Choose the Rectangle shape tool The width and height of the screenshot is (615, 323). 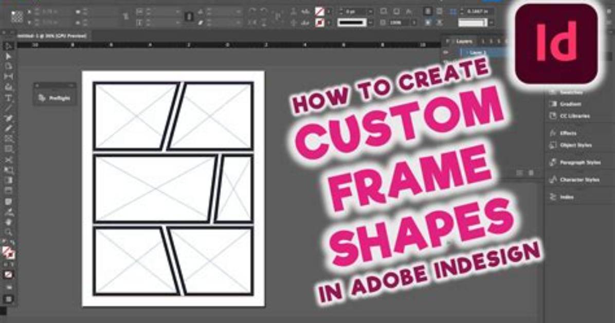click(8, 149)
